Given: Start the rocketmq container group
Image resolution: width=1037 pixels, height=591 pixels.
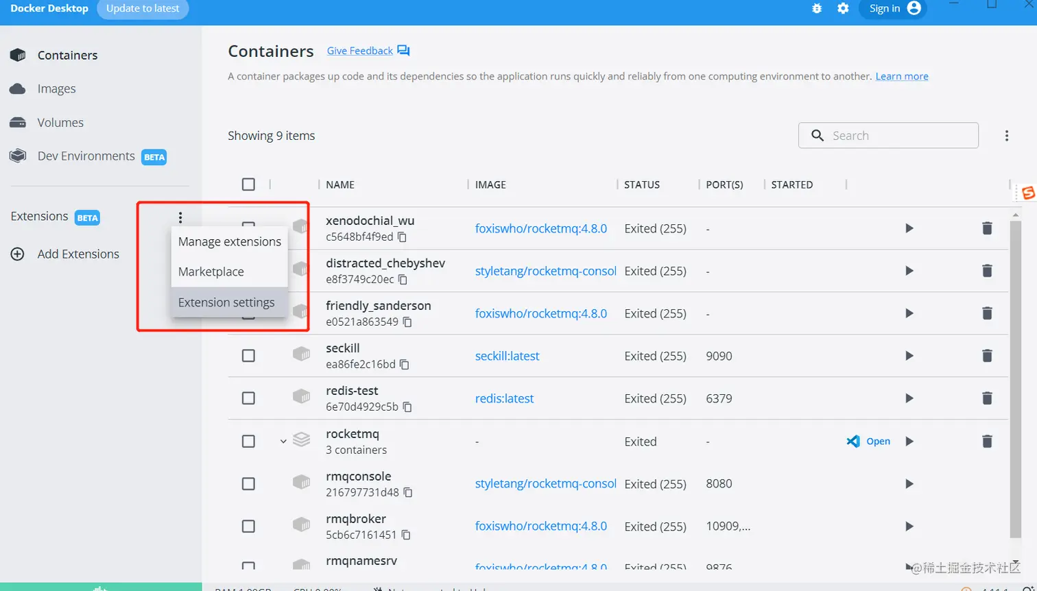Looking at the screenshot, I should pyautogui.click(x=909, y=442).
